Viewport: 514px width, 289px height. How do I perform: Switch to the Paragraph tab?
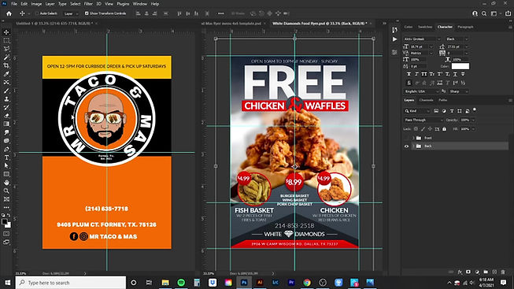[465, 27]
